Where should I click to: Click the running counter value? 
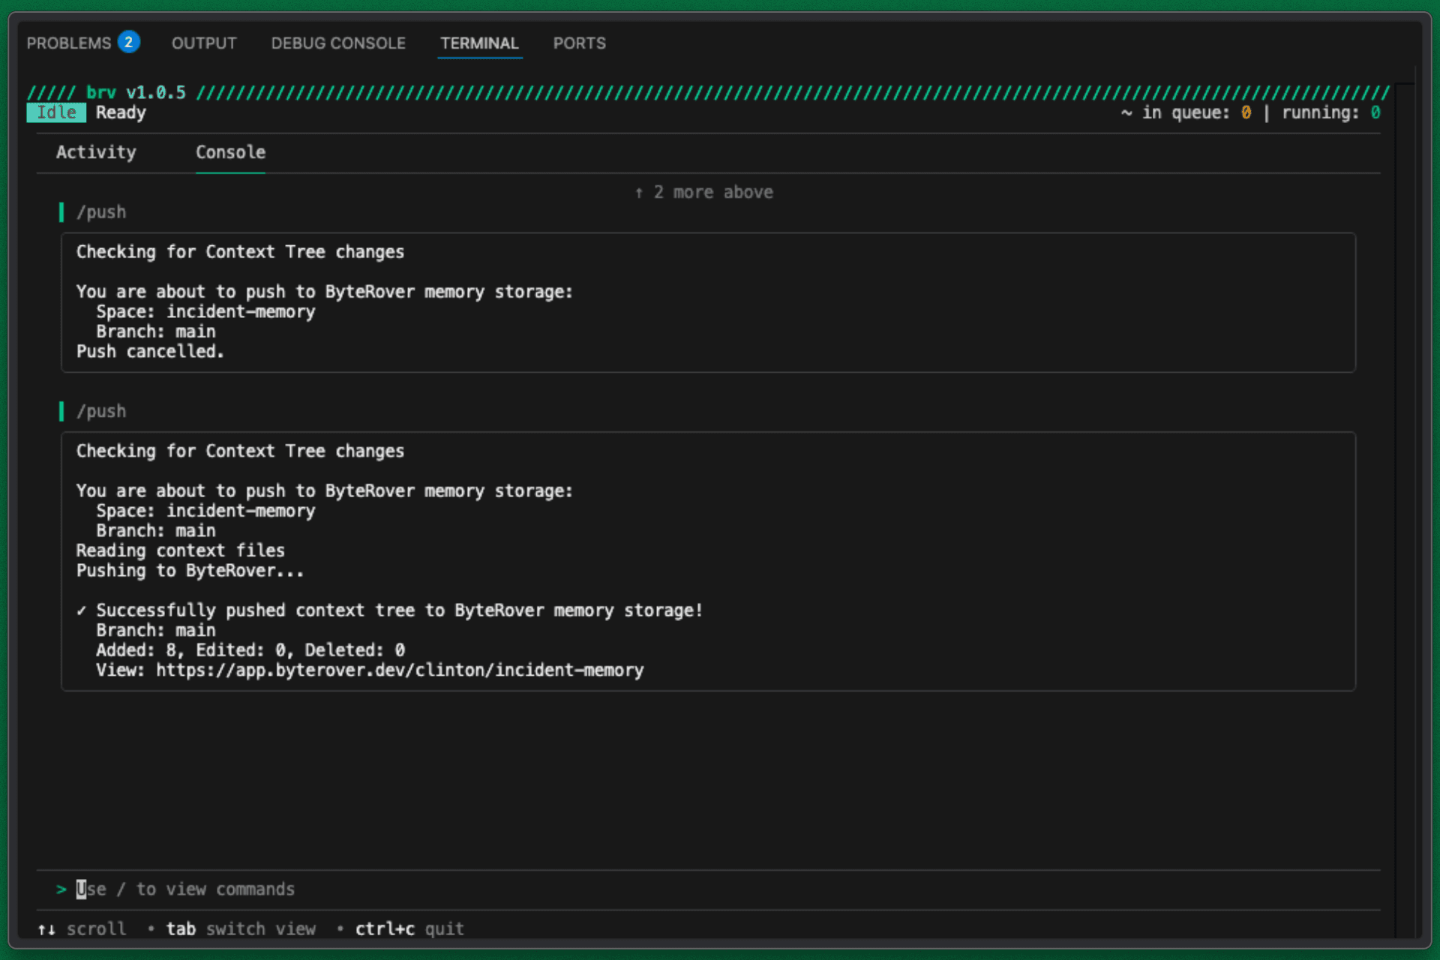point(1375,112)
